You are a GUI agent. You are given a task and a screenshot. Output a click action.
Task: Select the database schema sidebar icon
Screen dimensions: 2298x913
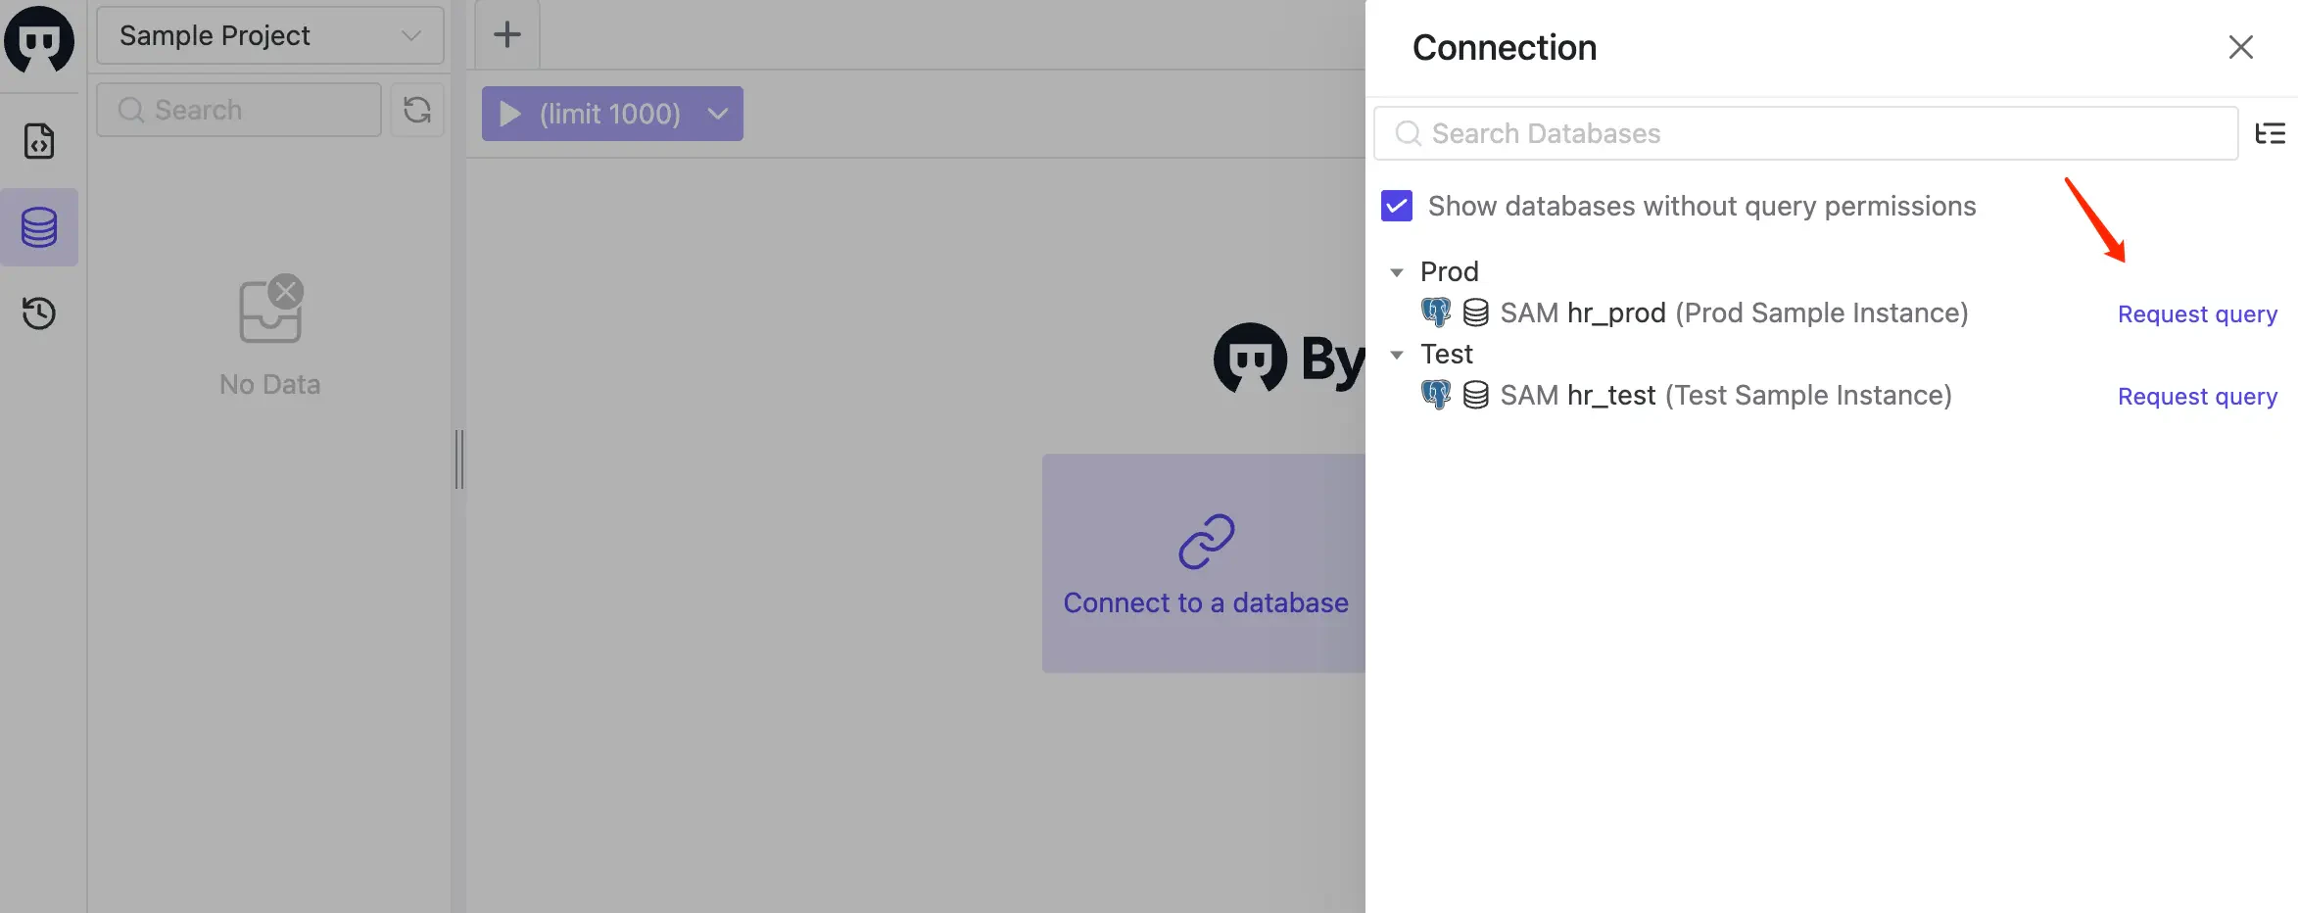pyautogui.click(x=39, y=227)
